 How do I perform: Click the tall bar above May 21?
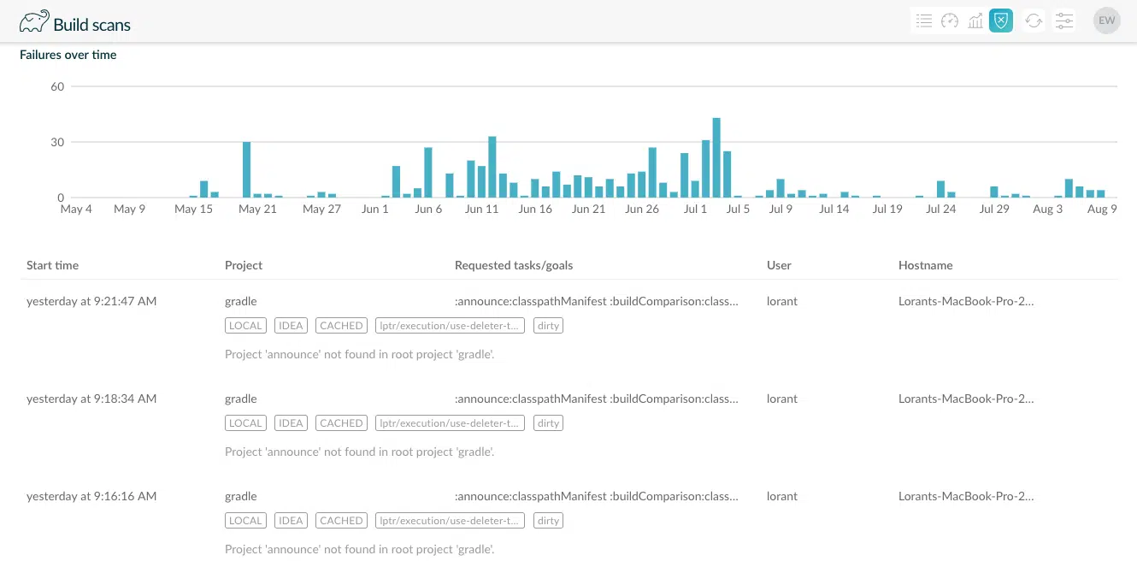point(247,169)
